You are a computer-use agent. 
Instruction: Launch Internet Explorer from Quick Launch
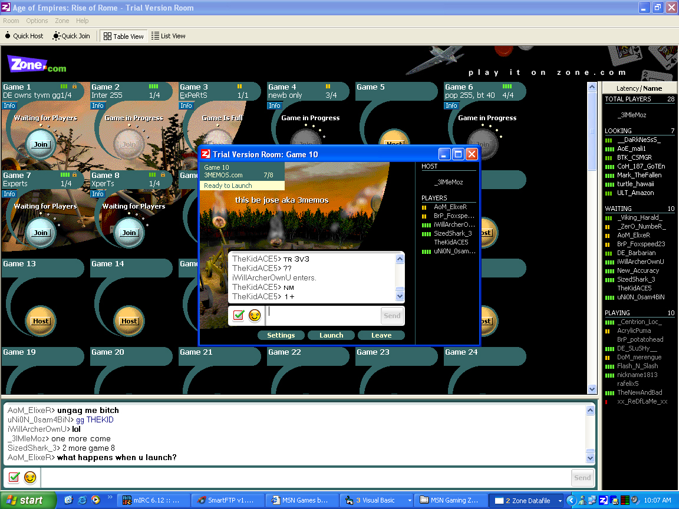pos(82,500)
